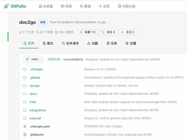Click the doc2go repository title
The height and width of the screenshot is (140, 187).
[x=28, y=22]
